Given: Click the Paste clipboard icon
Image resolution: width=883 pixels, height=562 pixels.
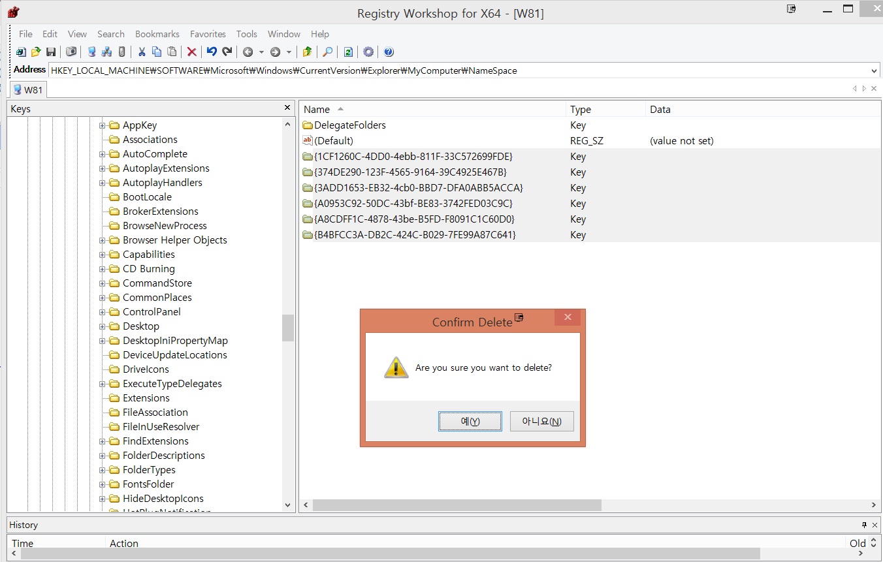Looking at the screenshot, I should click(x=172, y=52).
